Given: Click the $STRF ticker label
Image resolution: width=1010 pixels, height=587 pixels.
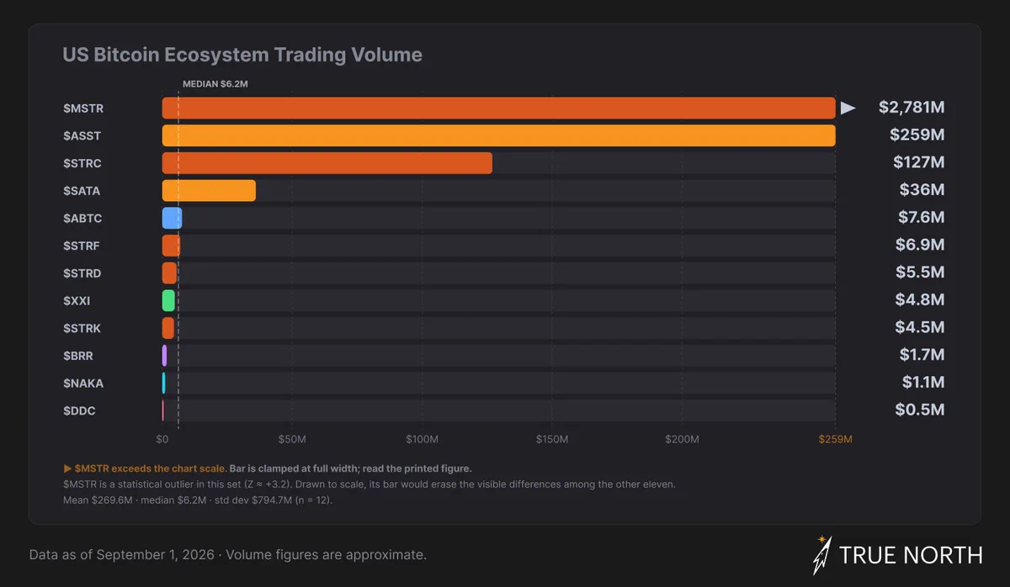Looking at the screenshot, I should click(x=82, y=246).
